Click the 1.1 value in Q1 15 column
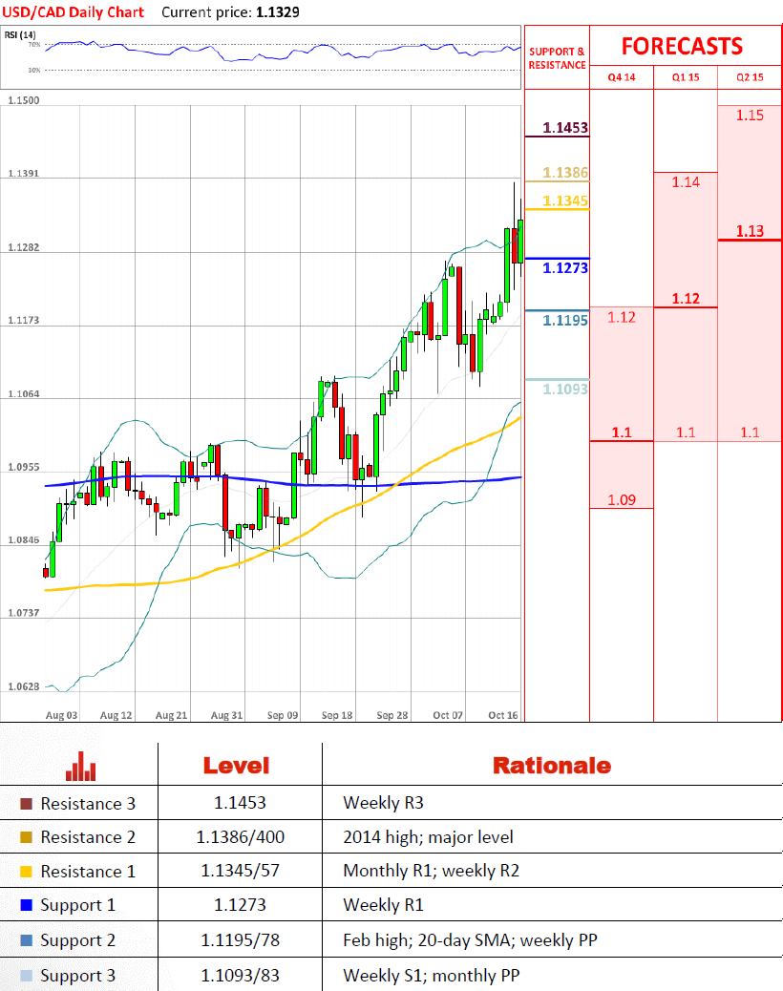Image resolution: width=783 pixels, height=991 pixels. pyautogui.click(x=686, y=432)
